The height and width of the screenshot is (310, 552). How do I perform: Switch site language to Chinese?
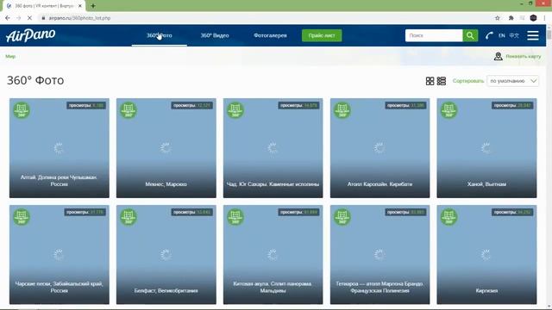pos(514,35)
